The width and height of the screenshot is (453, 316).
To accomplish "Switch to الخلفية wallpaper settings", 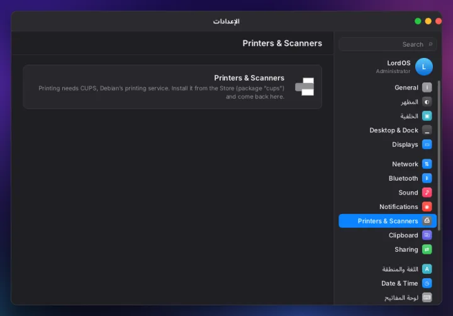I will pos(388,116).
